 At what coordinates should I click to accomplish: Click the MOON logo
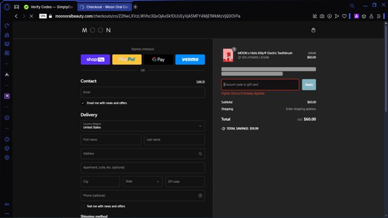pyautogui.click(x=96, y=30)
